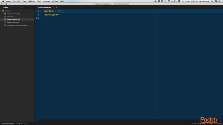Open the View menu
Viewport: 223px width, 125px height.
24,1
